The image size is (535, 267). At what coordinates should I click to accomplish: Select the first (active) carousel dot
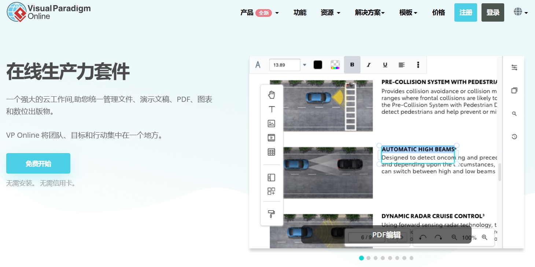tap(361, 258)
